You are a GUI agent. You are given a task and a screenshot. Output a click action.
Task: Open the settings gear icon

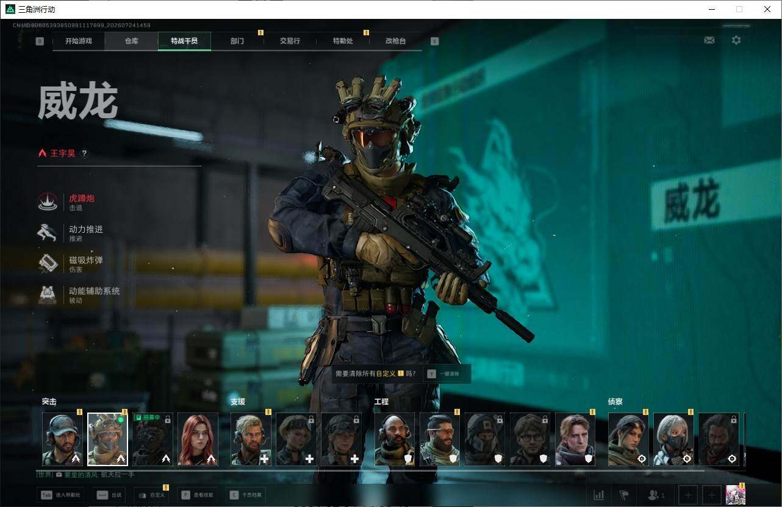[x=736, y=40]
